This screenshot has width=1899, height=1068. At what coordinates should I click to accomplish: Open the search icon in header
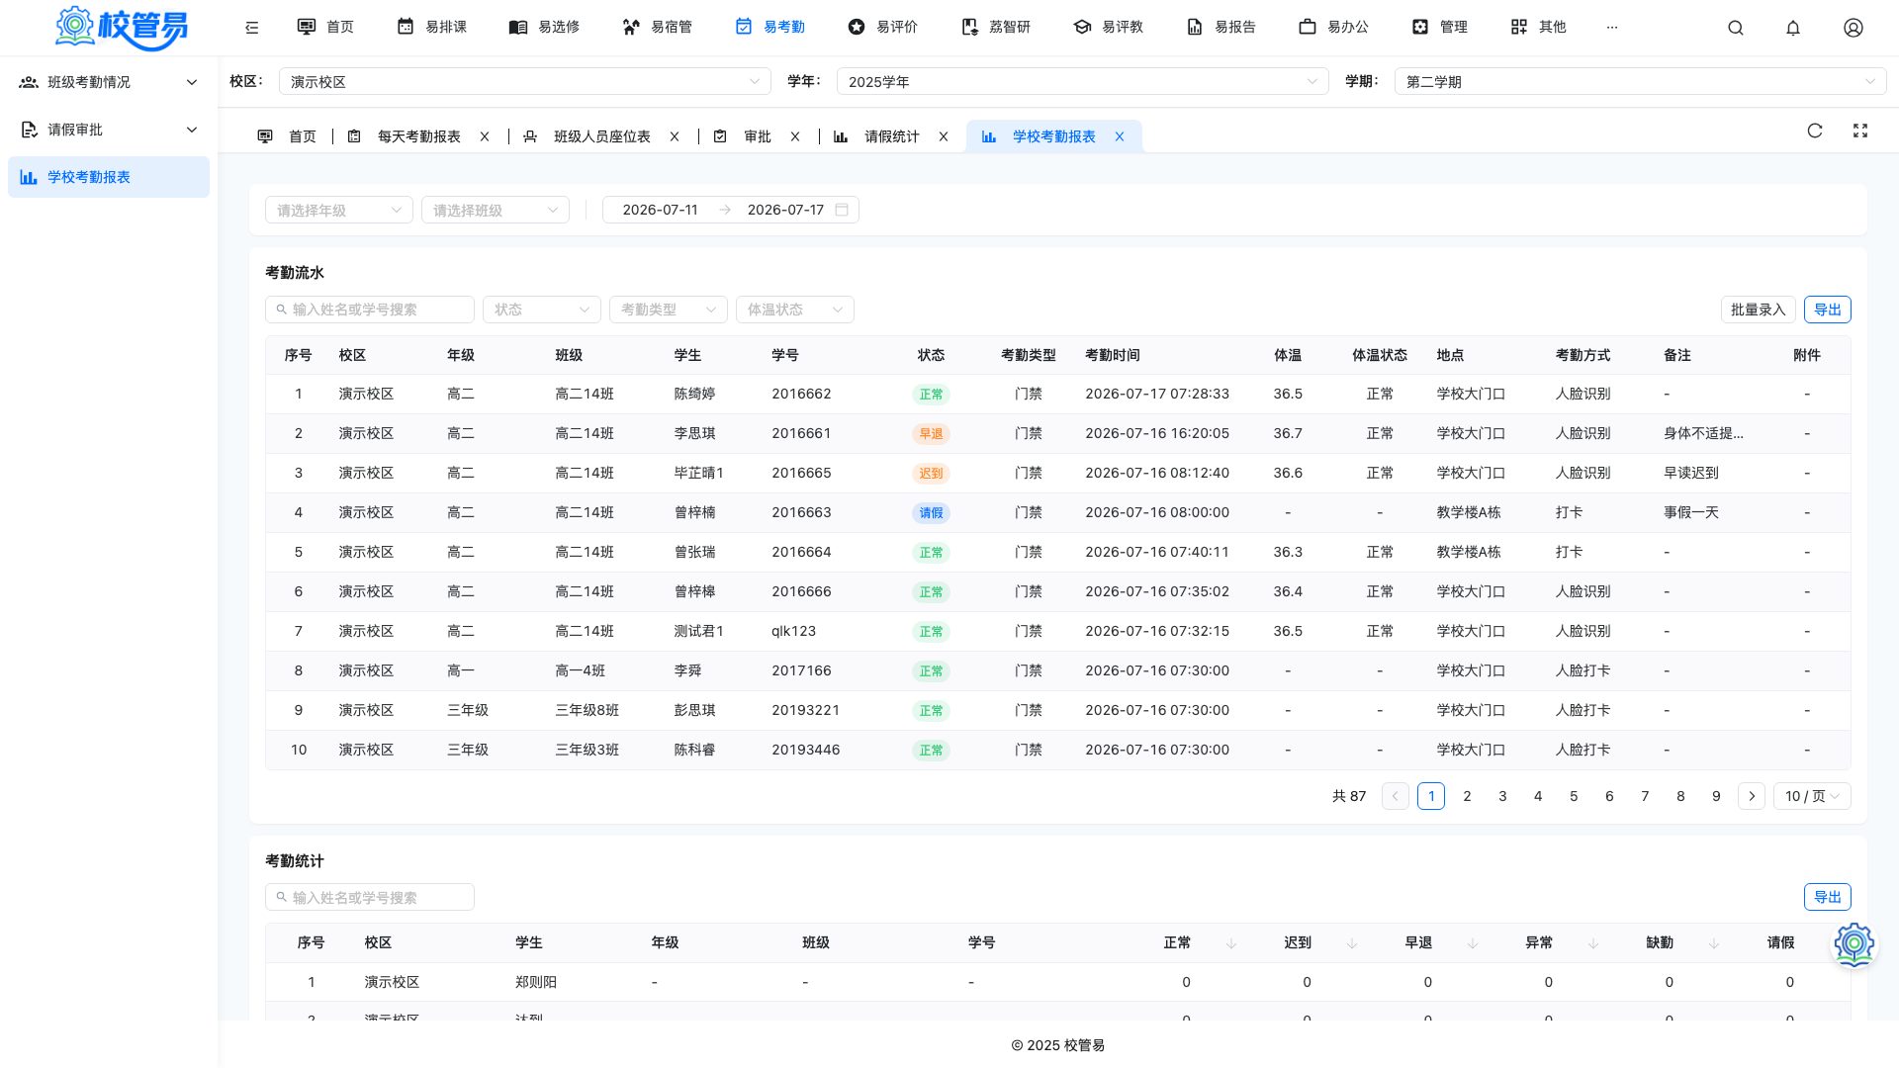(1736, 28)
